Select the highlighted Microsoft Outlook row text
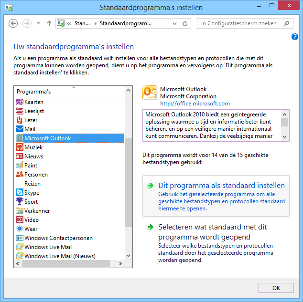Viewport: 303px width, 302px height. 48,138
